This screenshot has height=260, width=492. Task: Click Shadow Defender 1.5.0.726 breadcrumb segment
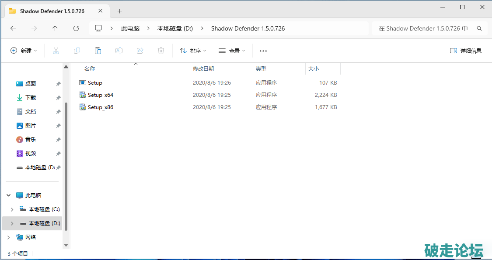click(248, 28)
